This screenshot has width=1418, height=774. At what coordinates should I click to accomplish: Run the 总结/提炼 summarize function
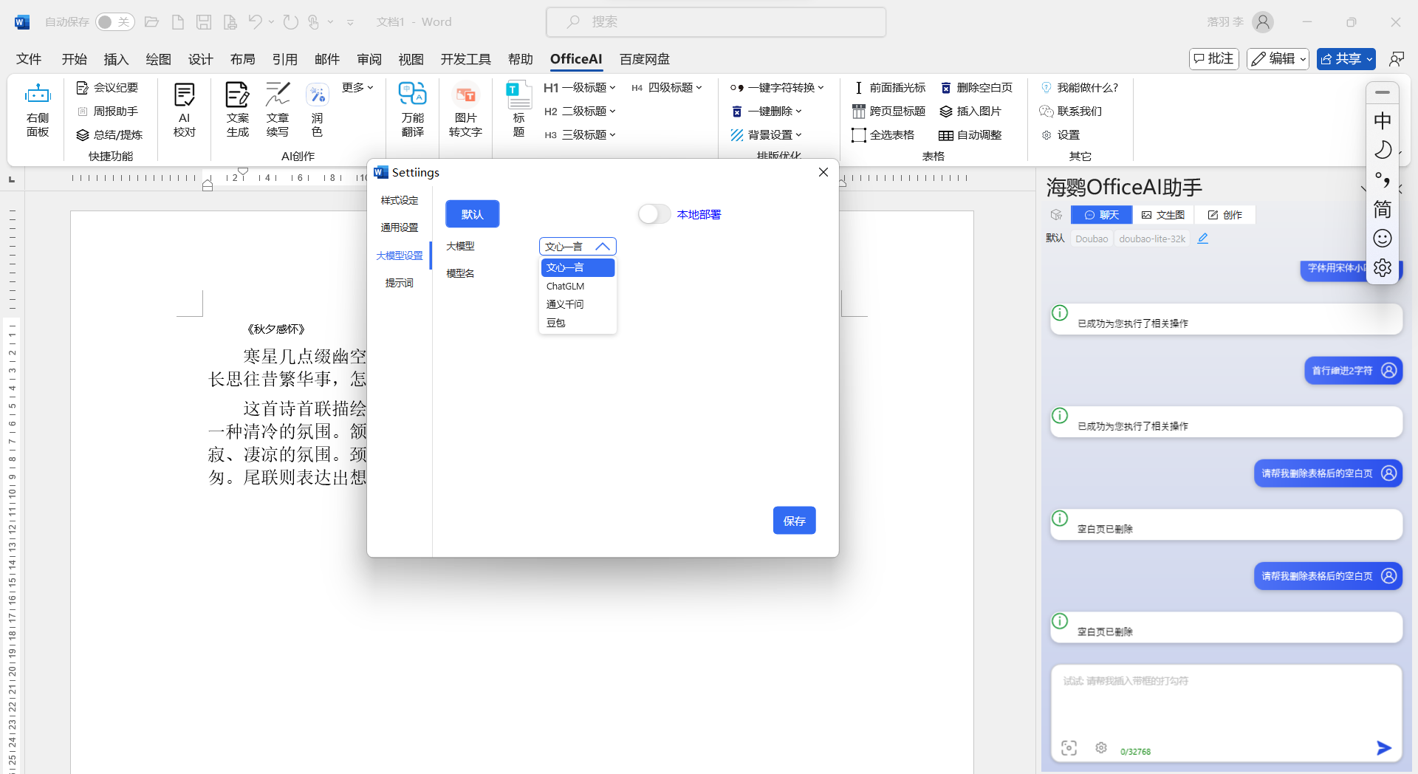[x=110, y=135]
